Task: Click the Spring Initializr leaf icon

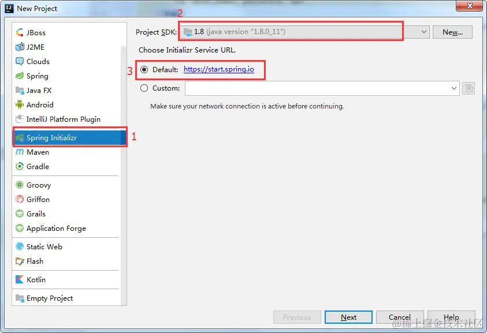Action: pyautogui.click(x=20, y=137)
